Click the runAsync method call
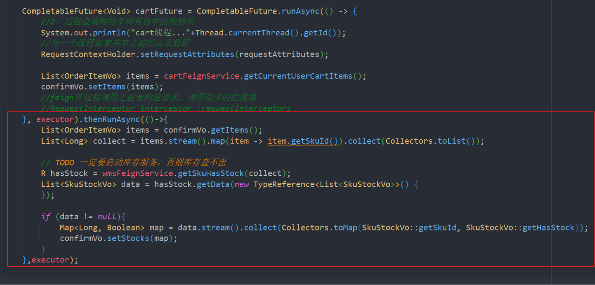595x285 pixels. click(x=300, y=11)
